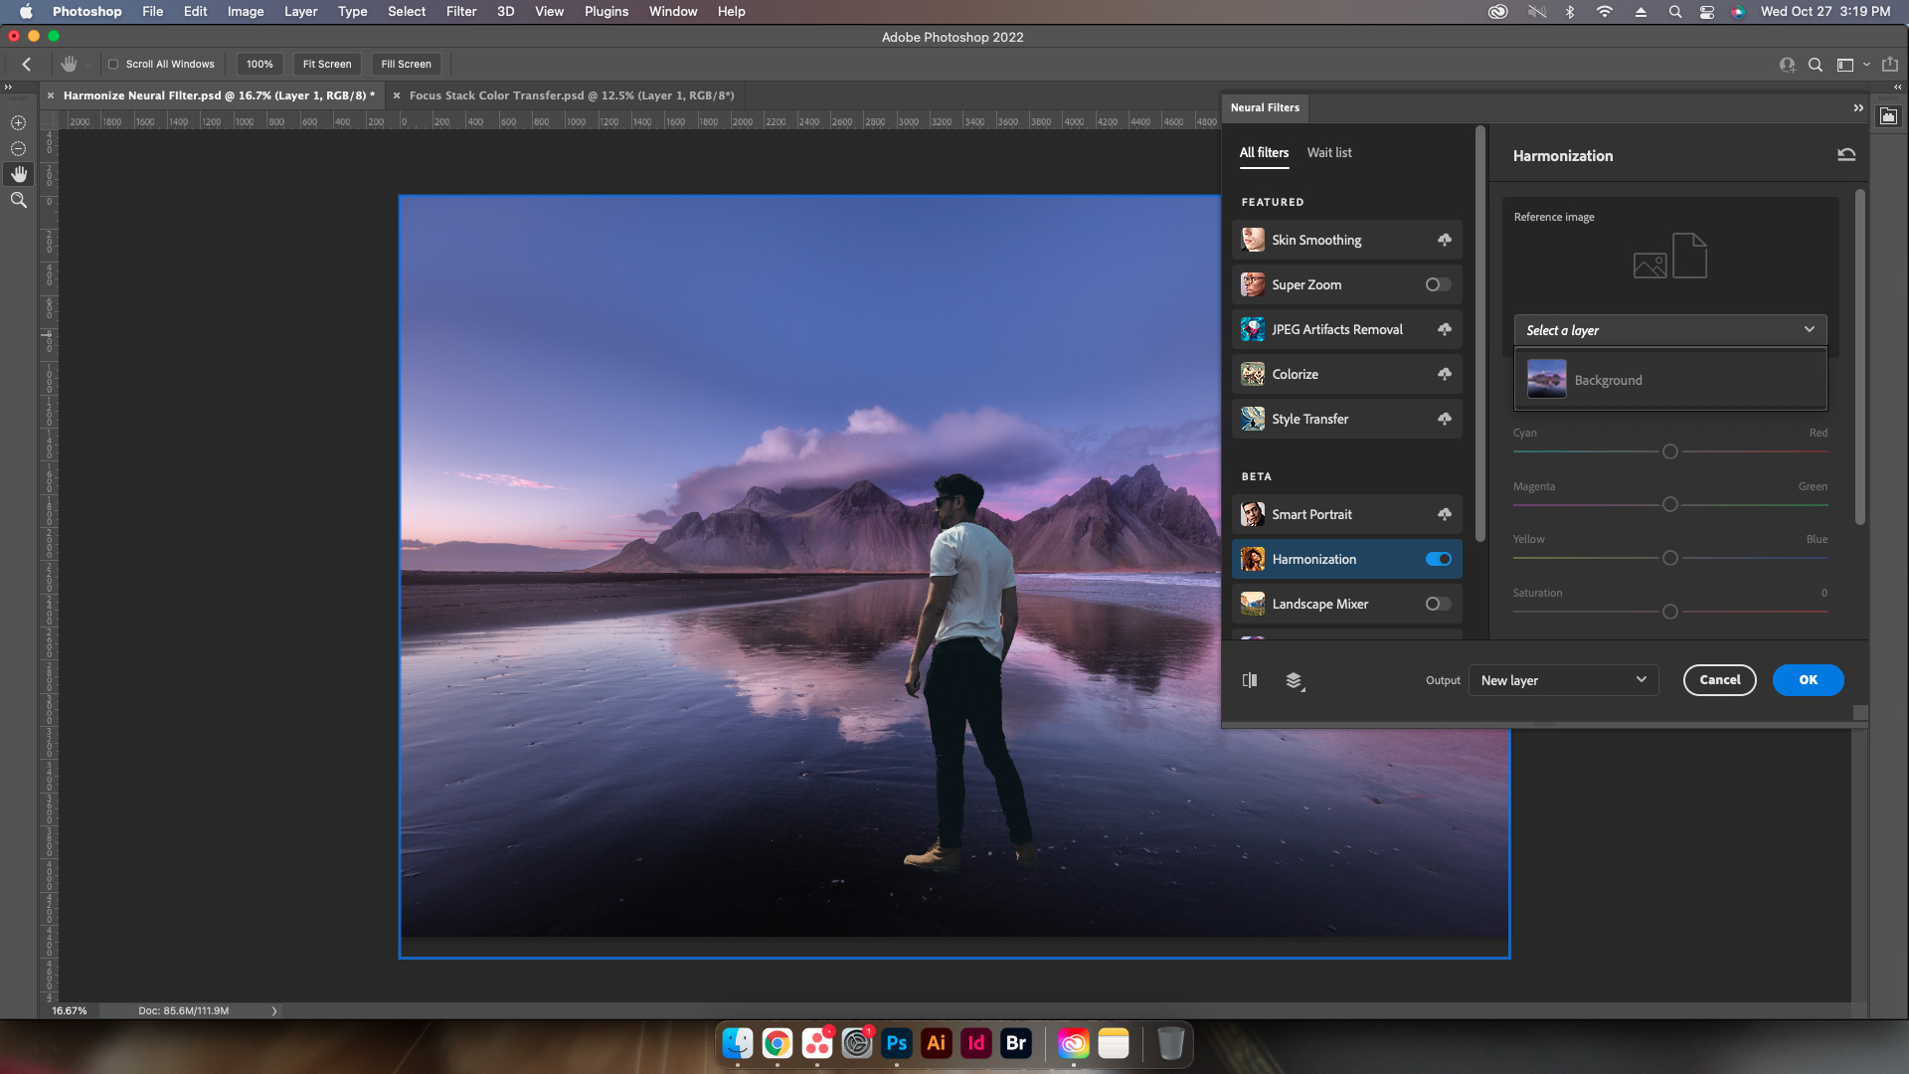
Task: Open the Window menu
Action: point(672,11)
